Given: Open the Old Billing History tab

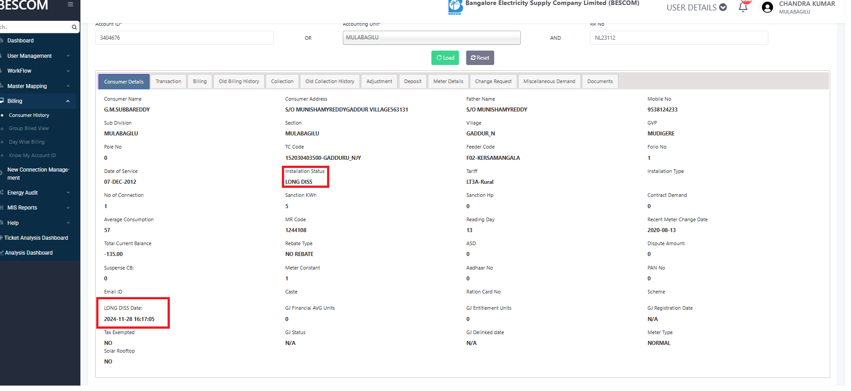Looking at the screenshot, I should pyautogui.click(x=239, y=82).
